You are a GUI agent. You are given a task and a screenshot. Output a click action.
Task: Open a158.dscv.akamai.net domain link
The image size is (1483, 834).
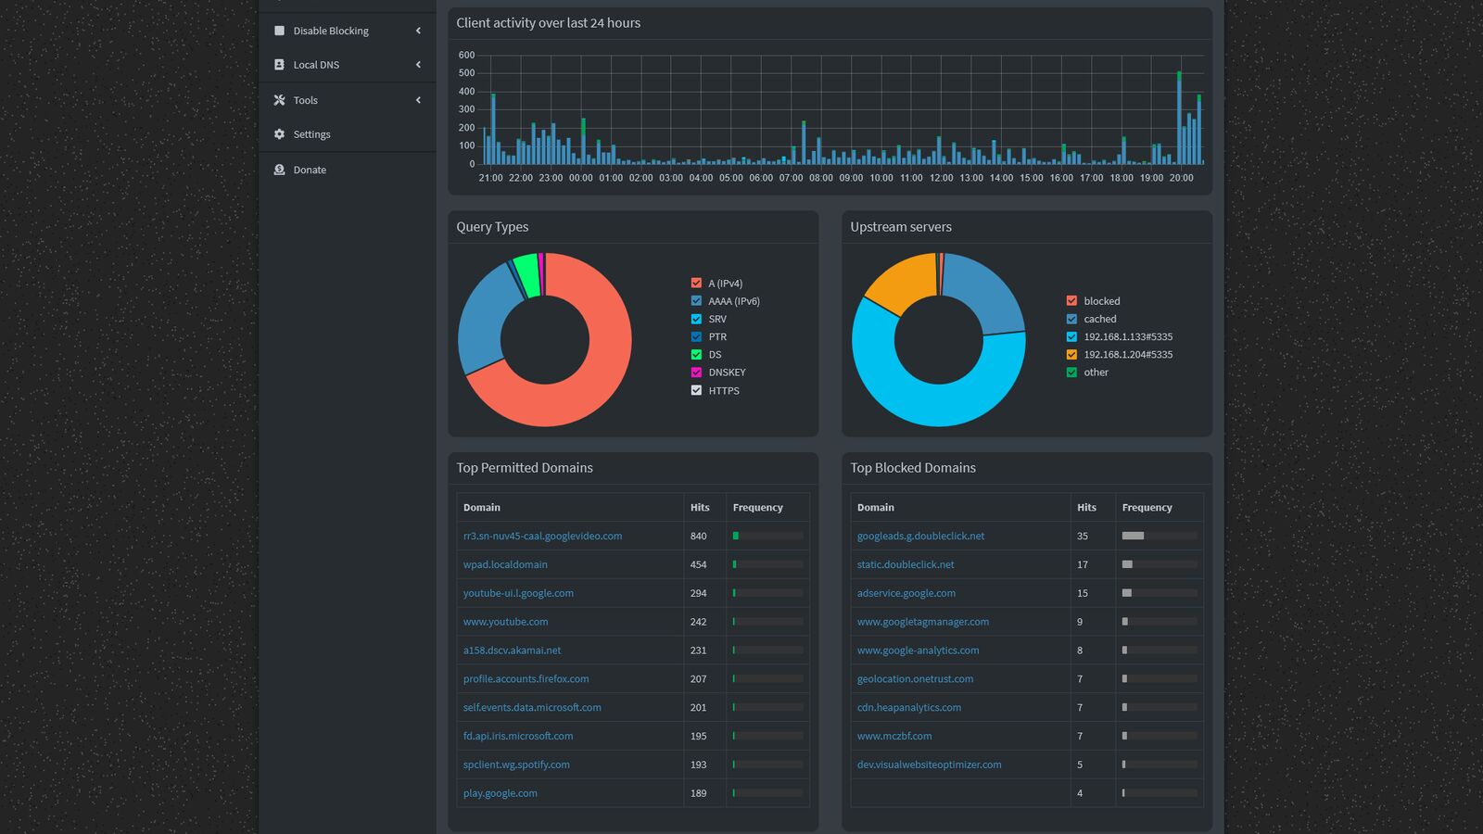pos(512,651)
